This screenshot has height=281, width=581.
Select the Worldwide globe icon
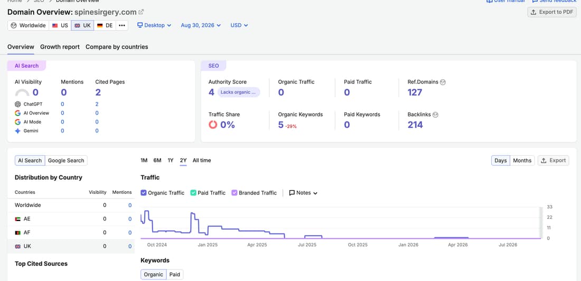click(x=14, y=25)
